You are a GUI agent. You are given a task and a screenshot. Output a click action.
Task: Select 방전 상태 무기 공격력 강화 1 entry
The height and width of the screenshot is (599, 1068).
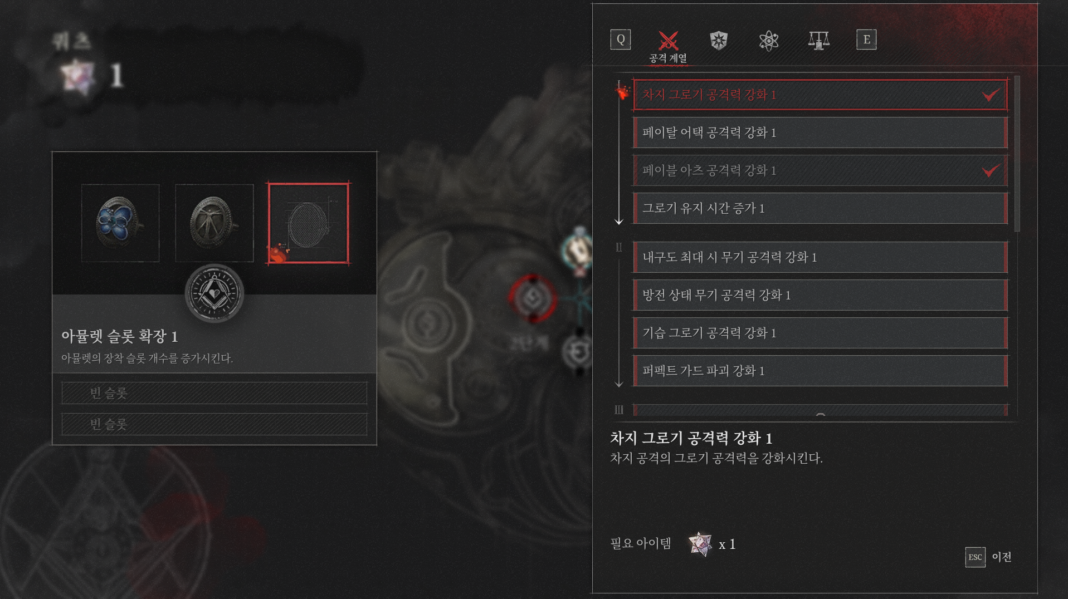point(820,295)
